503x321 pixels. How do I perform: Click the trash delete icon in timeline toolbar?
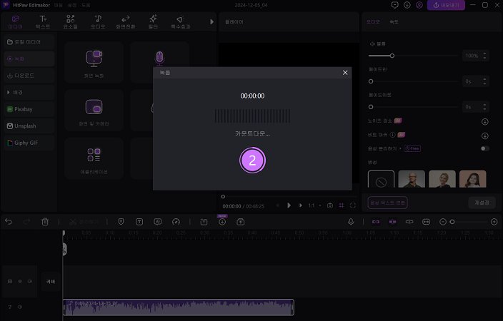point(45,222)
